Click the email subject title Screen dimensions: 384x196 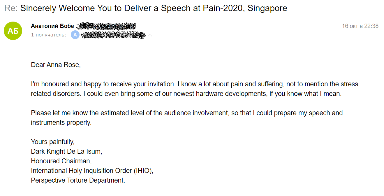tap(154, 8)
